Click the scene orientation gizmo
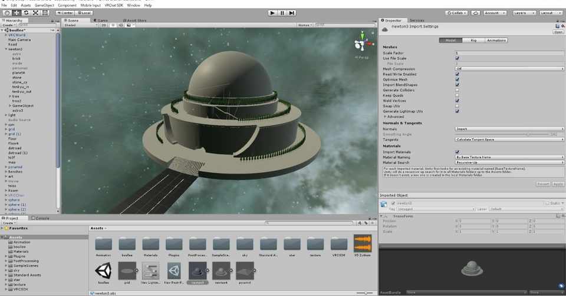566x296 pixels. coord(362,43)
